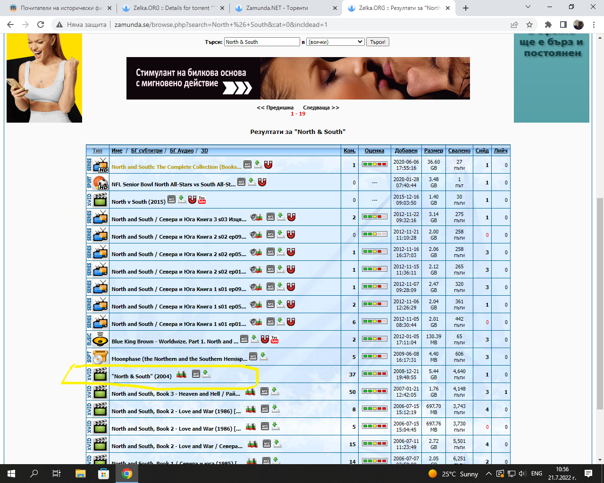The width and height of the screenshot is (604, 483).
Task: Bookmark this page with the star icon
Action: tap(529, 25)
